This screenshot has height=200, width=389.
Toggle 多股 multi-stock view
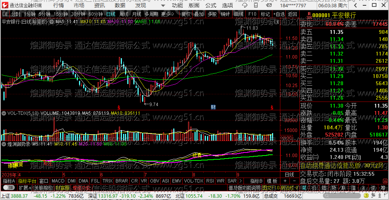(212, 14)
